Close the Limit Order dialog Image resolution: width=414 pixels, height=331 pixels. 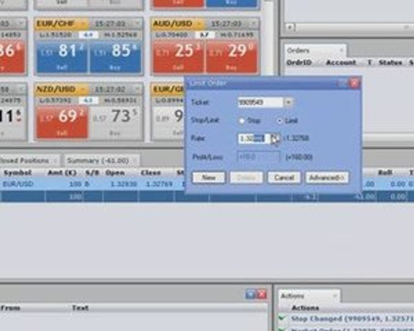tap(354, 83)
